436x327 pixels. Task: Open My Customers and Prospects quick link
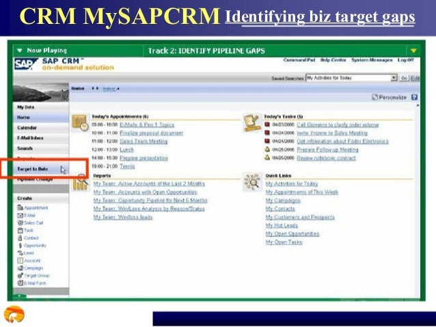click(300, 217)
